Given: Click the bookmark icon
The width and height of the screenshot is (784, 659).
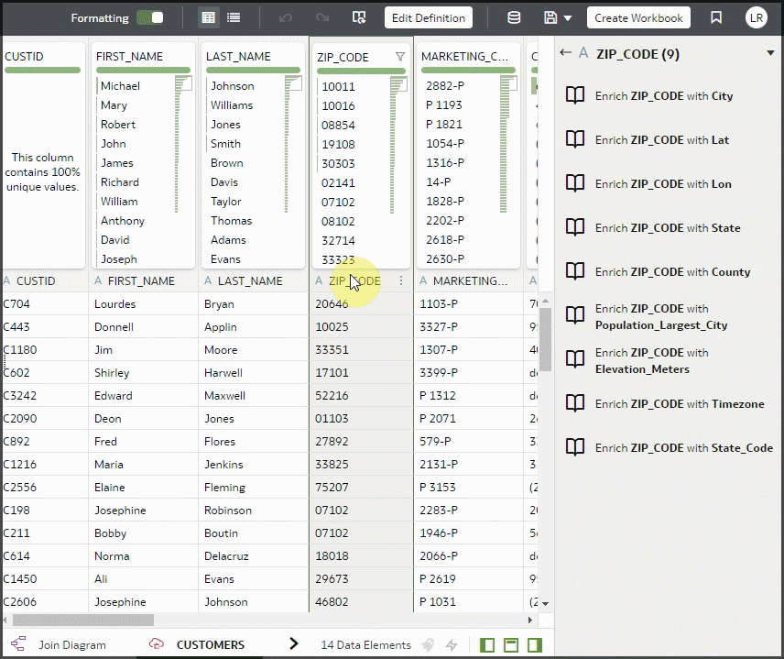Looking at the screenshot, I should (x=716, y=18).
